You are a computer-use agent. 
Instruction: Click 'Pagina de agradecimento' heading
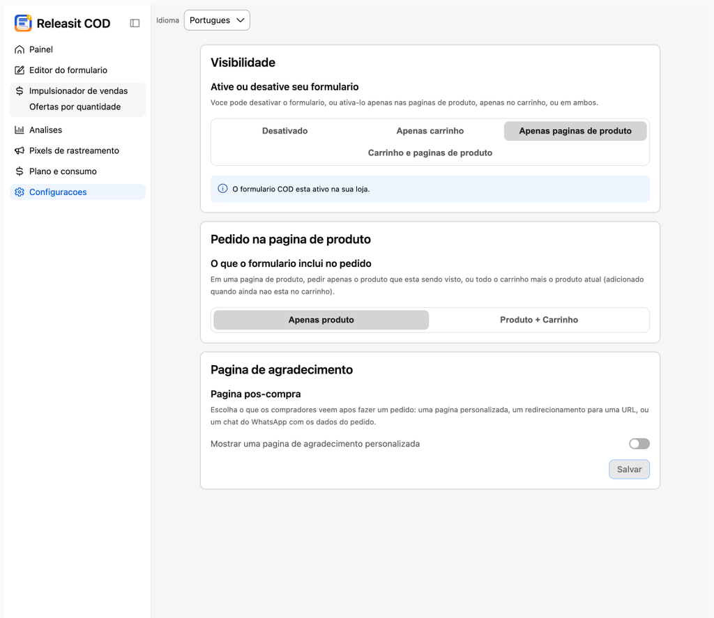[x=282, y=369]
